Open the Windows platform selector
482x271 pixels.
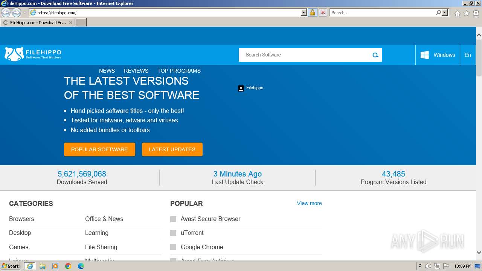point(438,55)
